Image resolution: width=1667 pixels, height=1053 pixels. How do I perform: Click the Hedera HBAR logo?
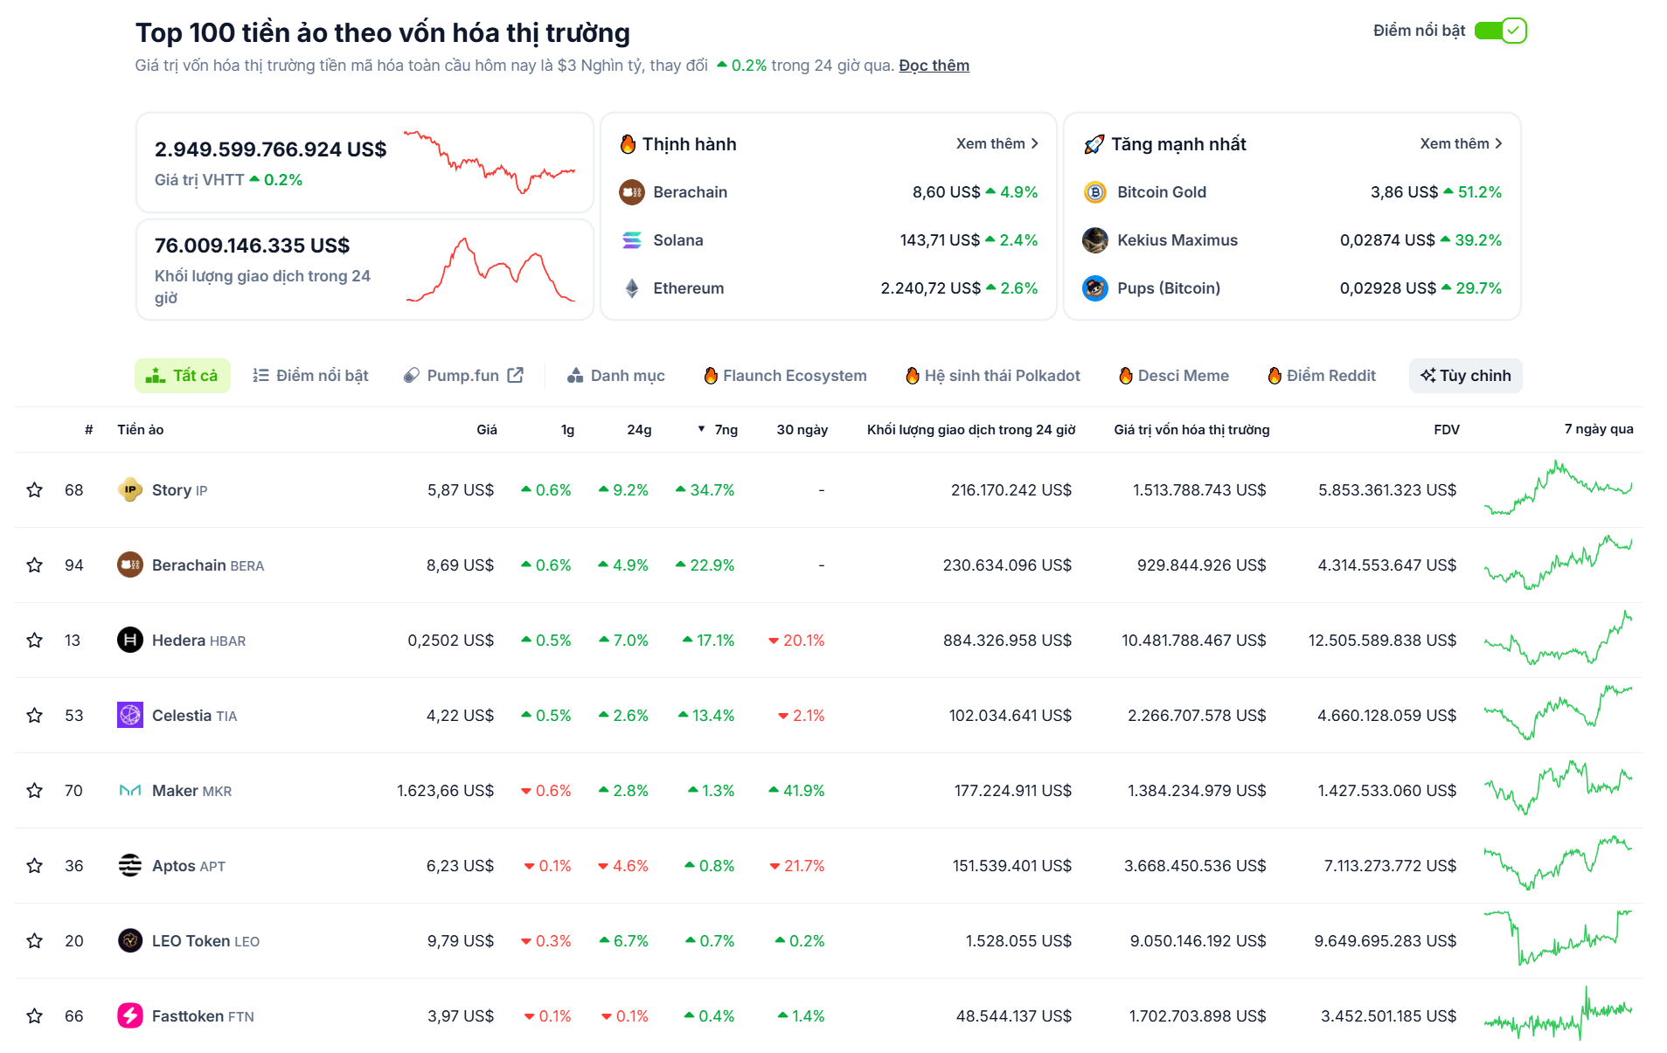pos(130,641)
